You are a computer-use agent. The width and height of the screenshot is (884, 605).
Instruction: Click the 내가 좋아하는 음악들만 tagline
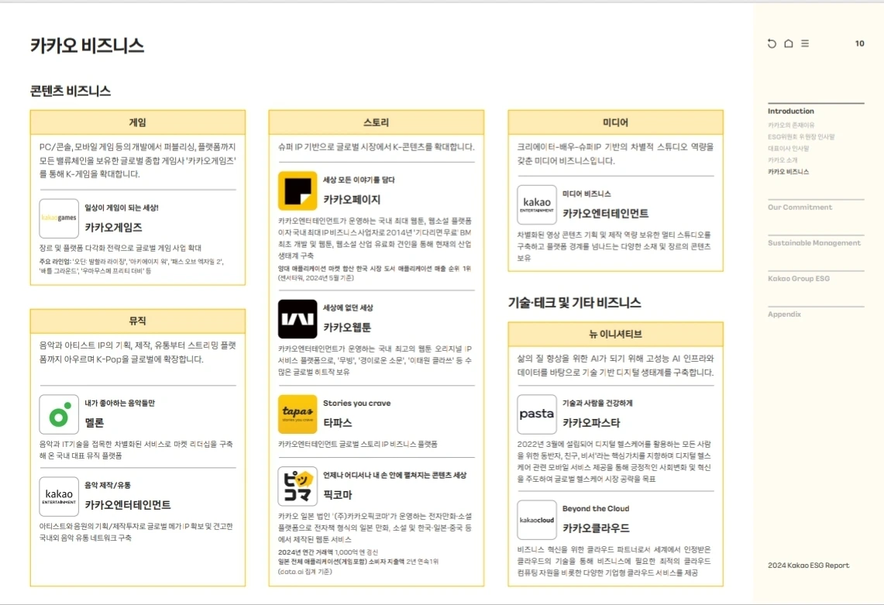[x=119, y=403]
